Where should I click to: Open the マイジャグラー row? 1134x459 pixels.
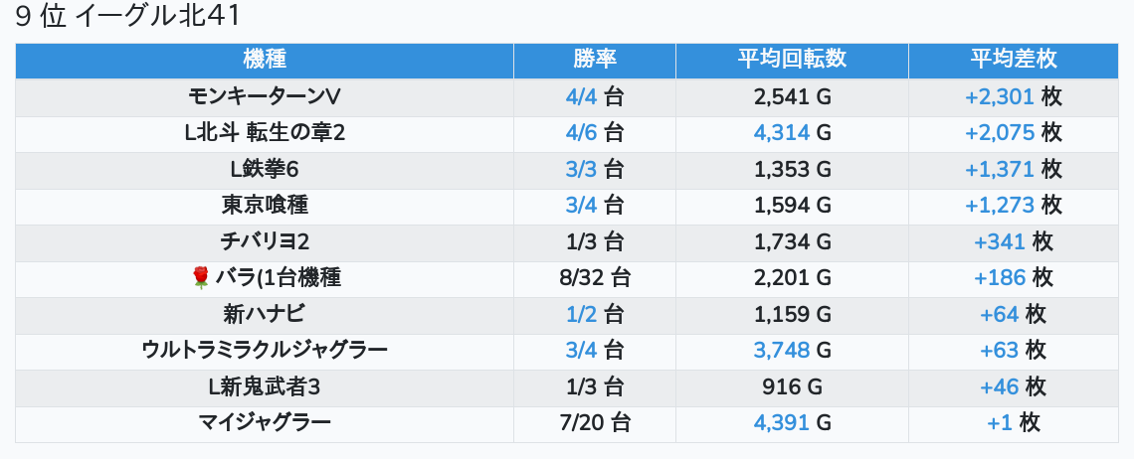(265, 423)
